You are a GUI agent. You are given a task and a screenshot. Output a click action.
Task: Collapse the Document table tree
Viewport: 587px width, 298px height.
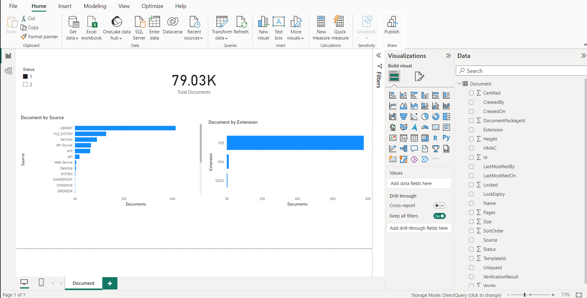pos(459,84)
